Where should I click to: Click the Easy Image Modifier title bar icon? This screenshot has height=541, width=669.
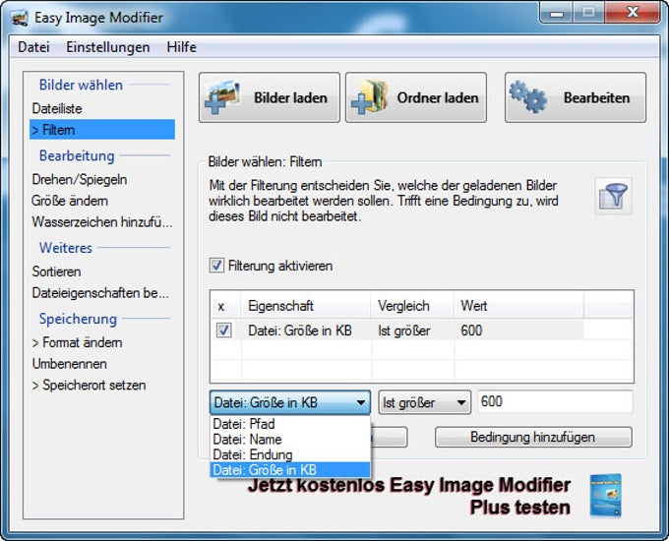point(20,18)
